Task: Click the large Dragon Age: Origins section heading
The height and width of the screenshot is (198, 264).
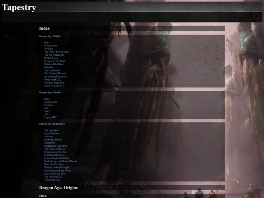Action: [x=59, y=188]
